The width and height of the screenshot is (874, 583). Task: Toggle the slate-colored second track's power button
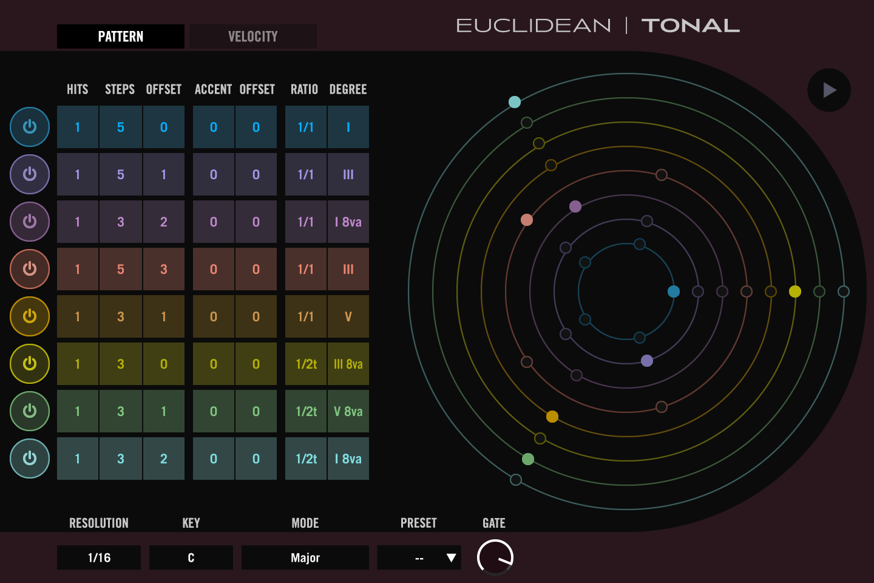(30, 174)
